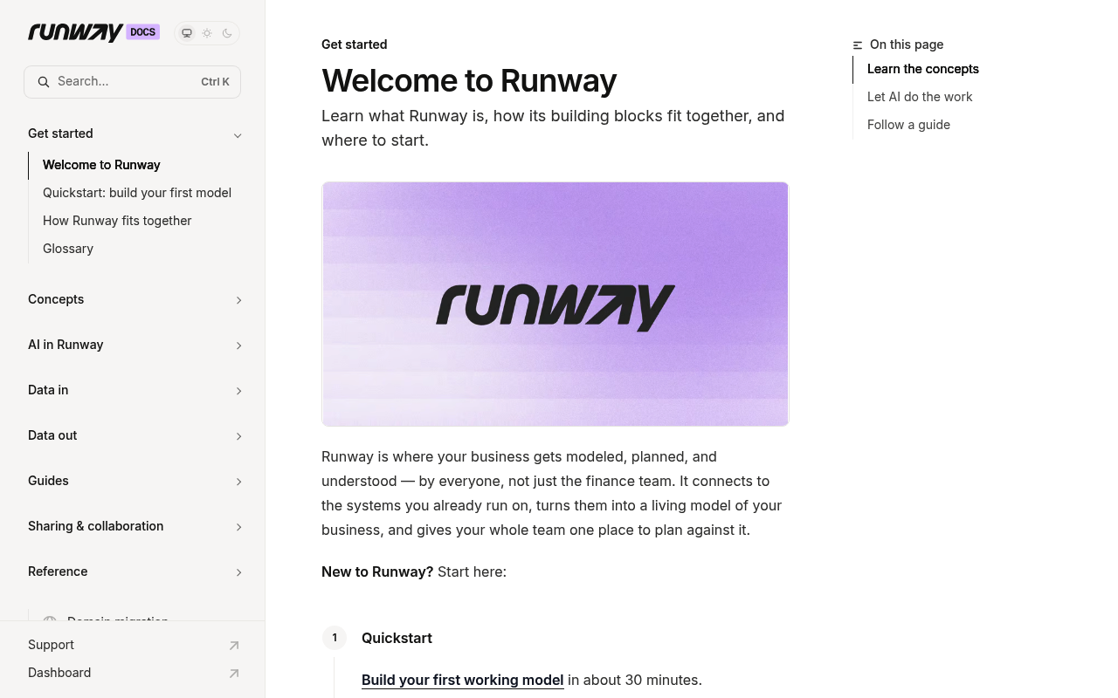Screen dimensions: 1118x698
Task: Open the Support link
Action: click(51, 645)
